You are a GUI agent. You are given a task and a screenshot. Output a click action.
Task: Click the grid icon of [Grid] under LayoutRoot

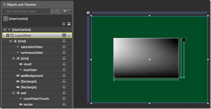15,41
